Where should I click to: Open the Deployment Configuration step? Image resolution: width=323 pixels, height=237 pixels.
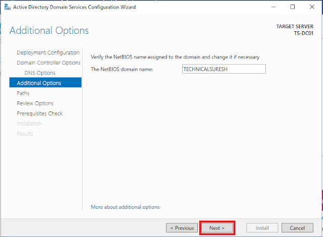click(x=48, y=52)
